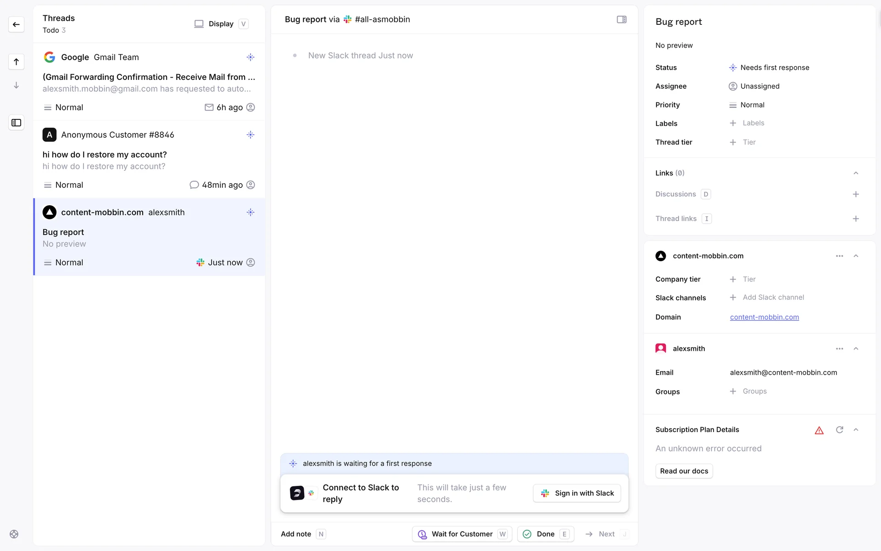This screenshot has height=551, width=881.
Task: Go to previous thread with up arrow
Action: tap(16, 62)
